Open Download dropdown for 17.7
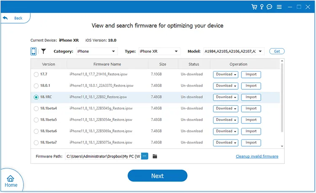The image size is (316, 193). [226, 75]
